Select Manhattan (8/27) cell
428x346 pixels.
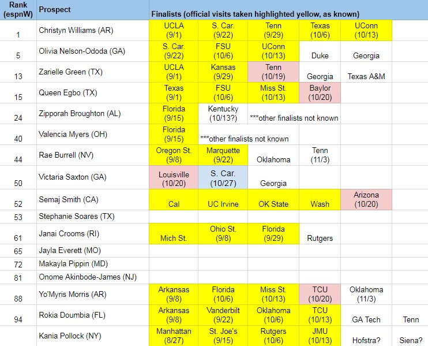(174, 336)
